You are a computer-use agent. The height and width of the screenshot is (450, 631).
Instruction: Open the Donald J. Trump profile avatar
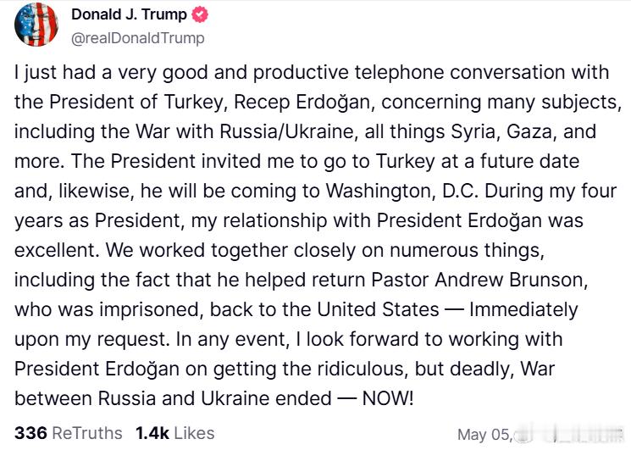[36, 24]
